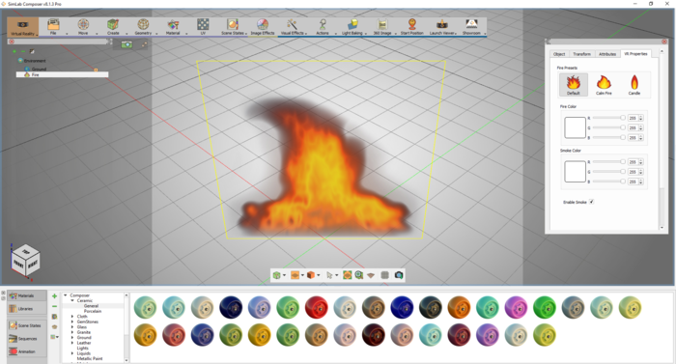Select the Calm Fire preset icon
This screenshot has width=676, height=364.
604,85
